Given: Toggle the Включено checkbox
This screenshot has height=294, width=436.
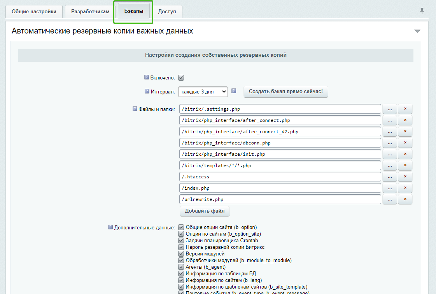Looking at the screenshot, I should point(181,78).
